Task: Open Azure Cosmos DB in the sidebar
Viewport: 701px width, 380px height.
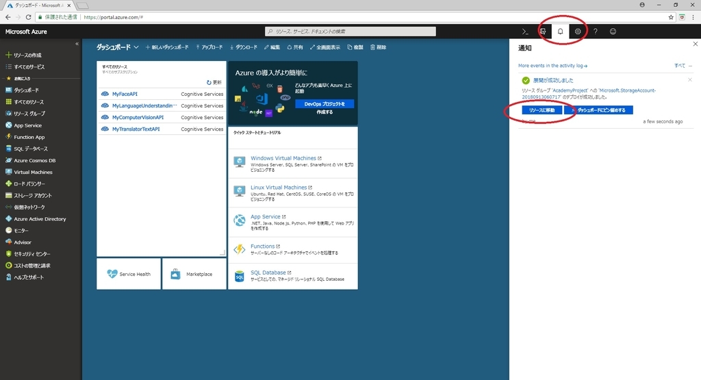Action: (x=30, y=160)
